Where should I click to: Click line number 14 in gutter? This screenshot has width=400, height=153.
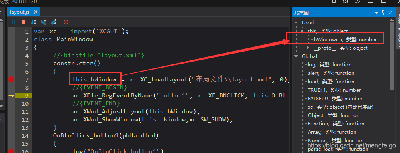point(25,135)
